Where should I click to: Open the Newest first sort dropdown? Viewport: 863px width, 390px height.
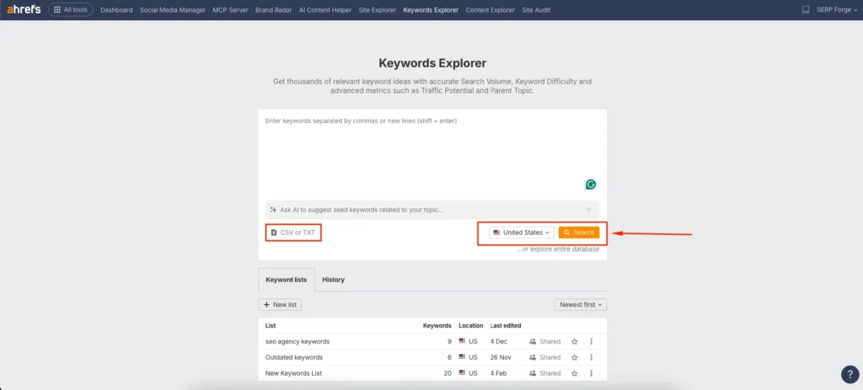tap(581, 305)
